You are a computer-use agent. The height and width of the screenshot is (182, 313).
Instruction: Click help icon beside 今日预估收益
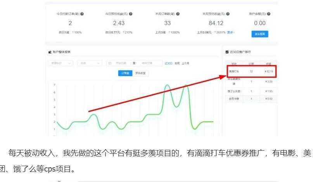[130, 14]
